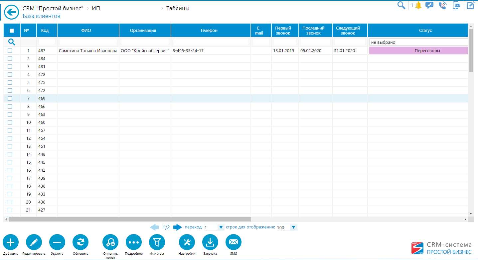Click the SMS envelope icon

coord(234,242)
